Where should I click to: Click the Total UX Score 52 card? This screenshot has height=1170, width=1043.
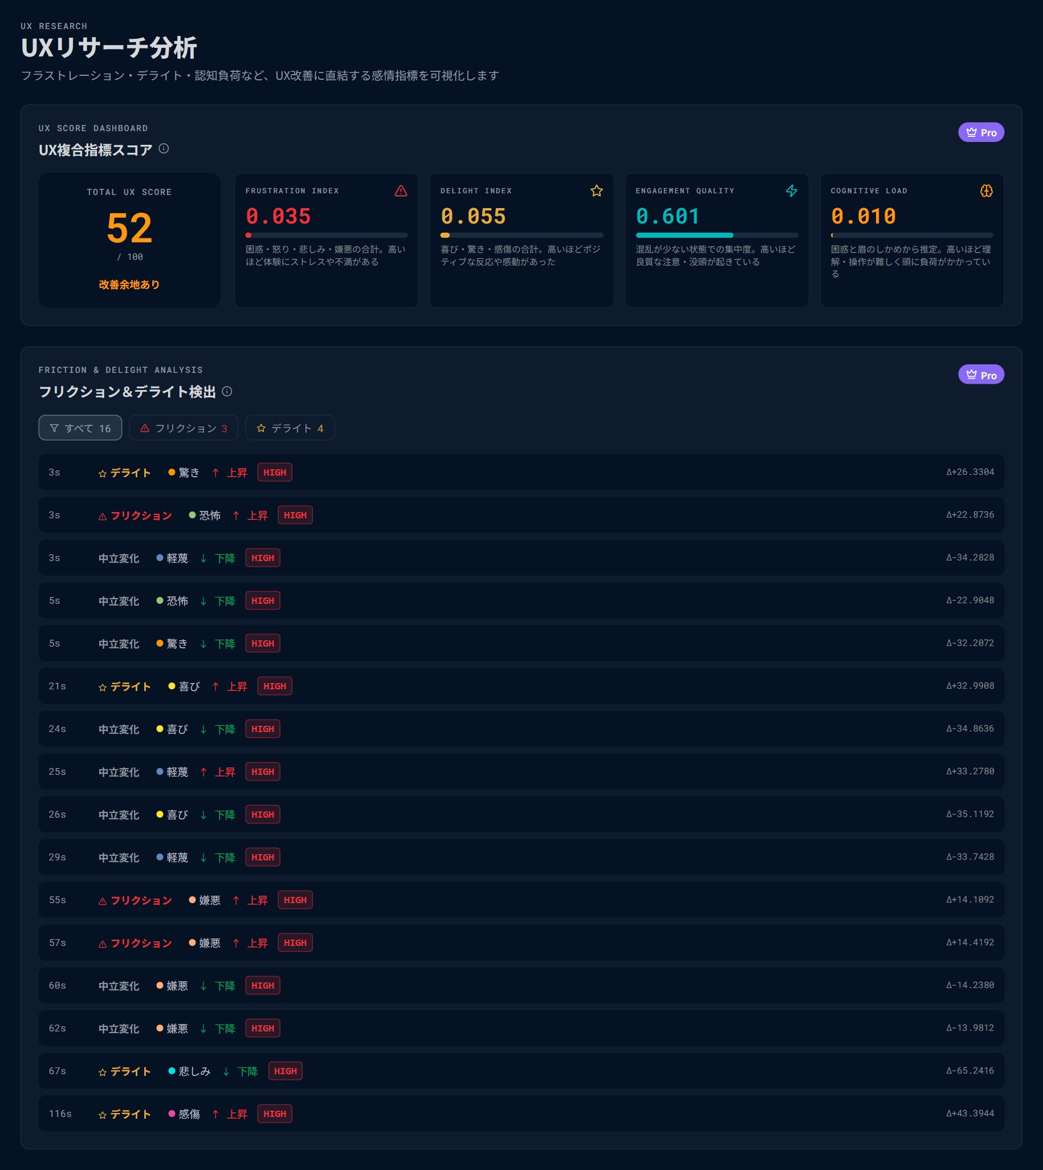129,240
